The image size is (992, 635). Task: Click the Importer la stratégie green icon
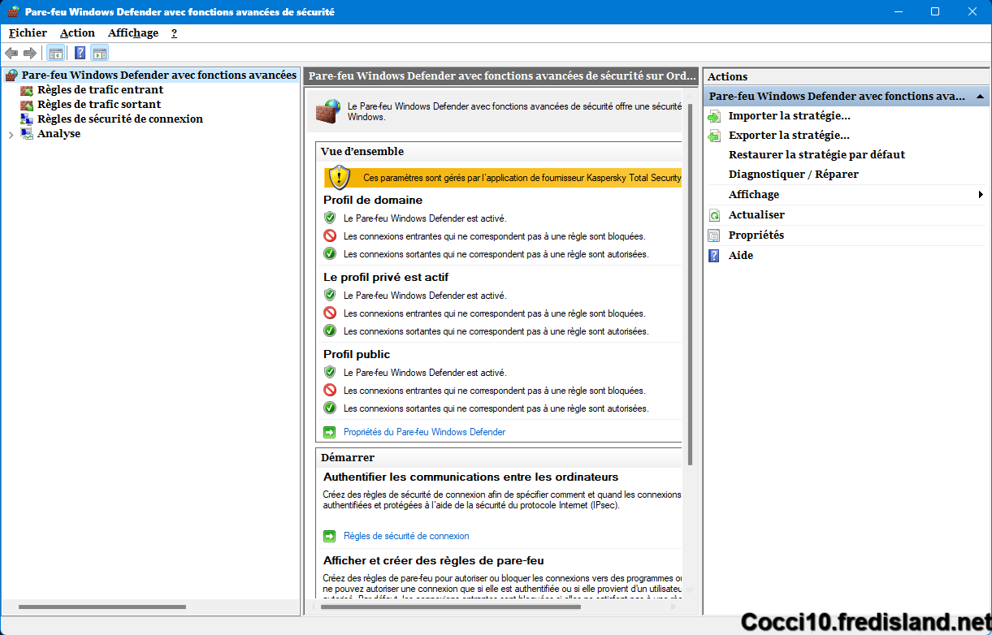[714, 117]
